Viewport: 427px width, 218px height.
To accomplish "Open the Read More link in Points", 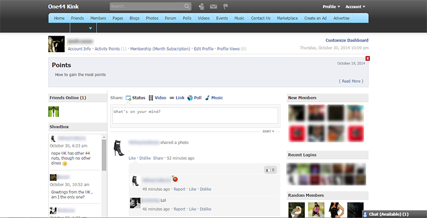I will tap(352, 81).
